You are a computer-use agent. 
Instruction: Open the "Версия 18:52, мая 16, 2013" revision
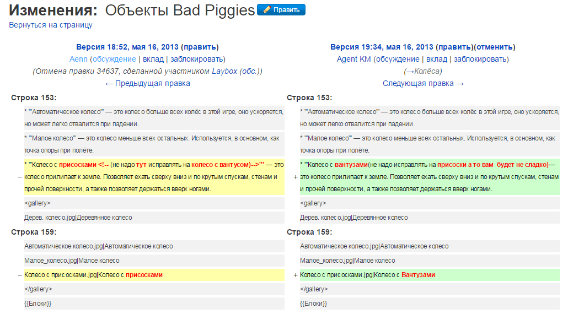(x=127, y=47)
